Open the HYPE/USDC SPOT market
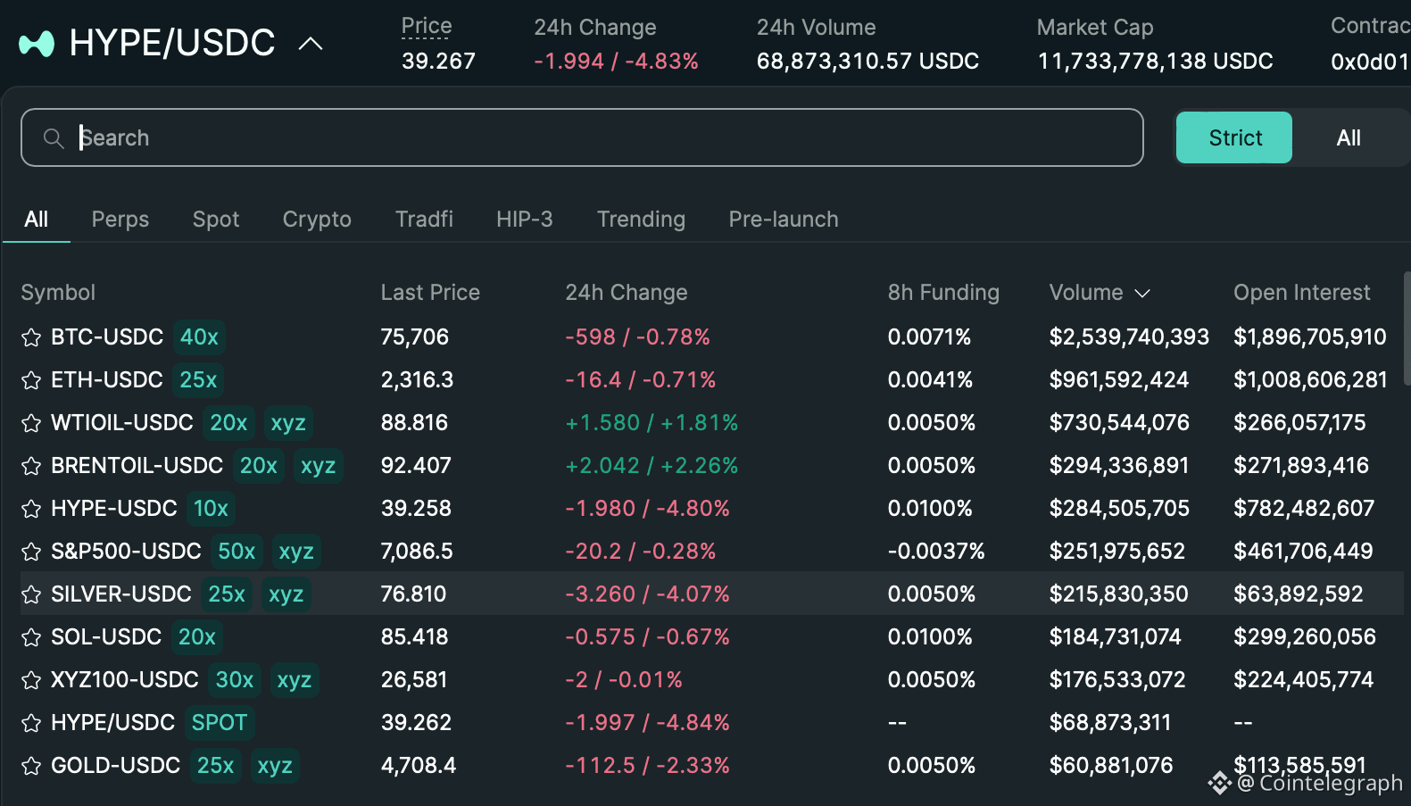Viewport: 1411px width, 806px height. click(113, 723)
